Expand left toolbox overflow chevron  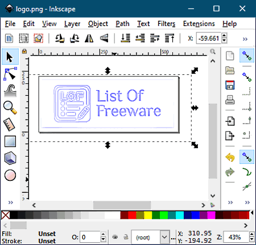(11, 202)
